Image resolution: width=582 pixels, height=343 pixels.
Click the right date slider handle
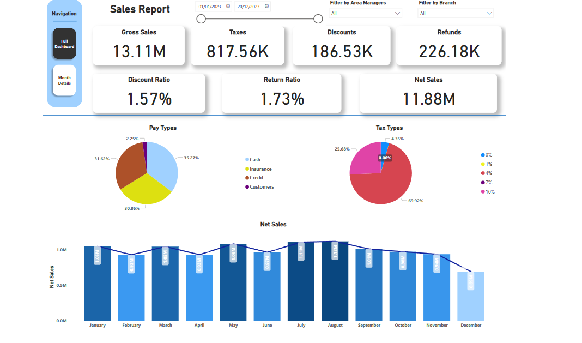(318, 19)
